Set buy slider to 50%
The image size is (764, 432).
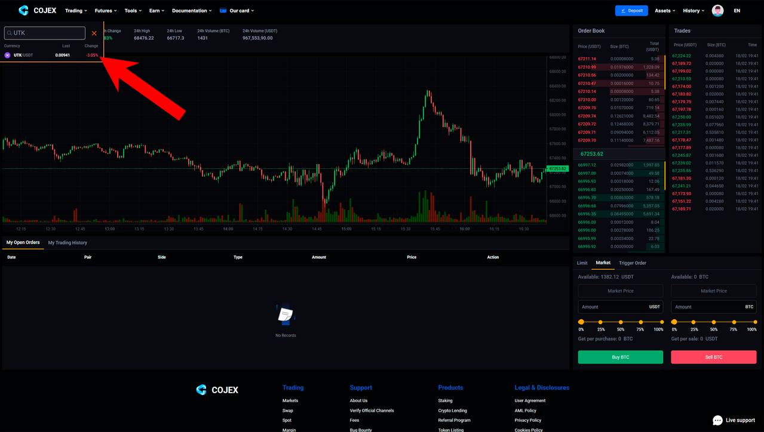(621, 322)
